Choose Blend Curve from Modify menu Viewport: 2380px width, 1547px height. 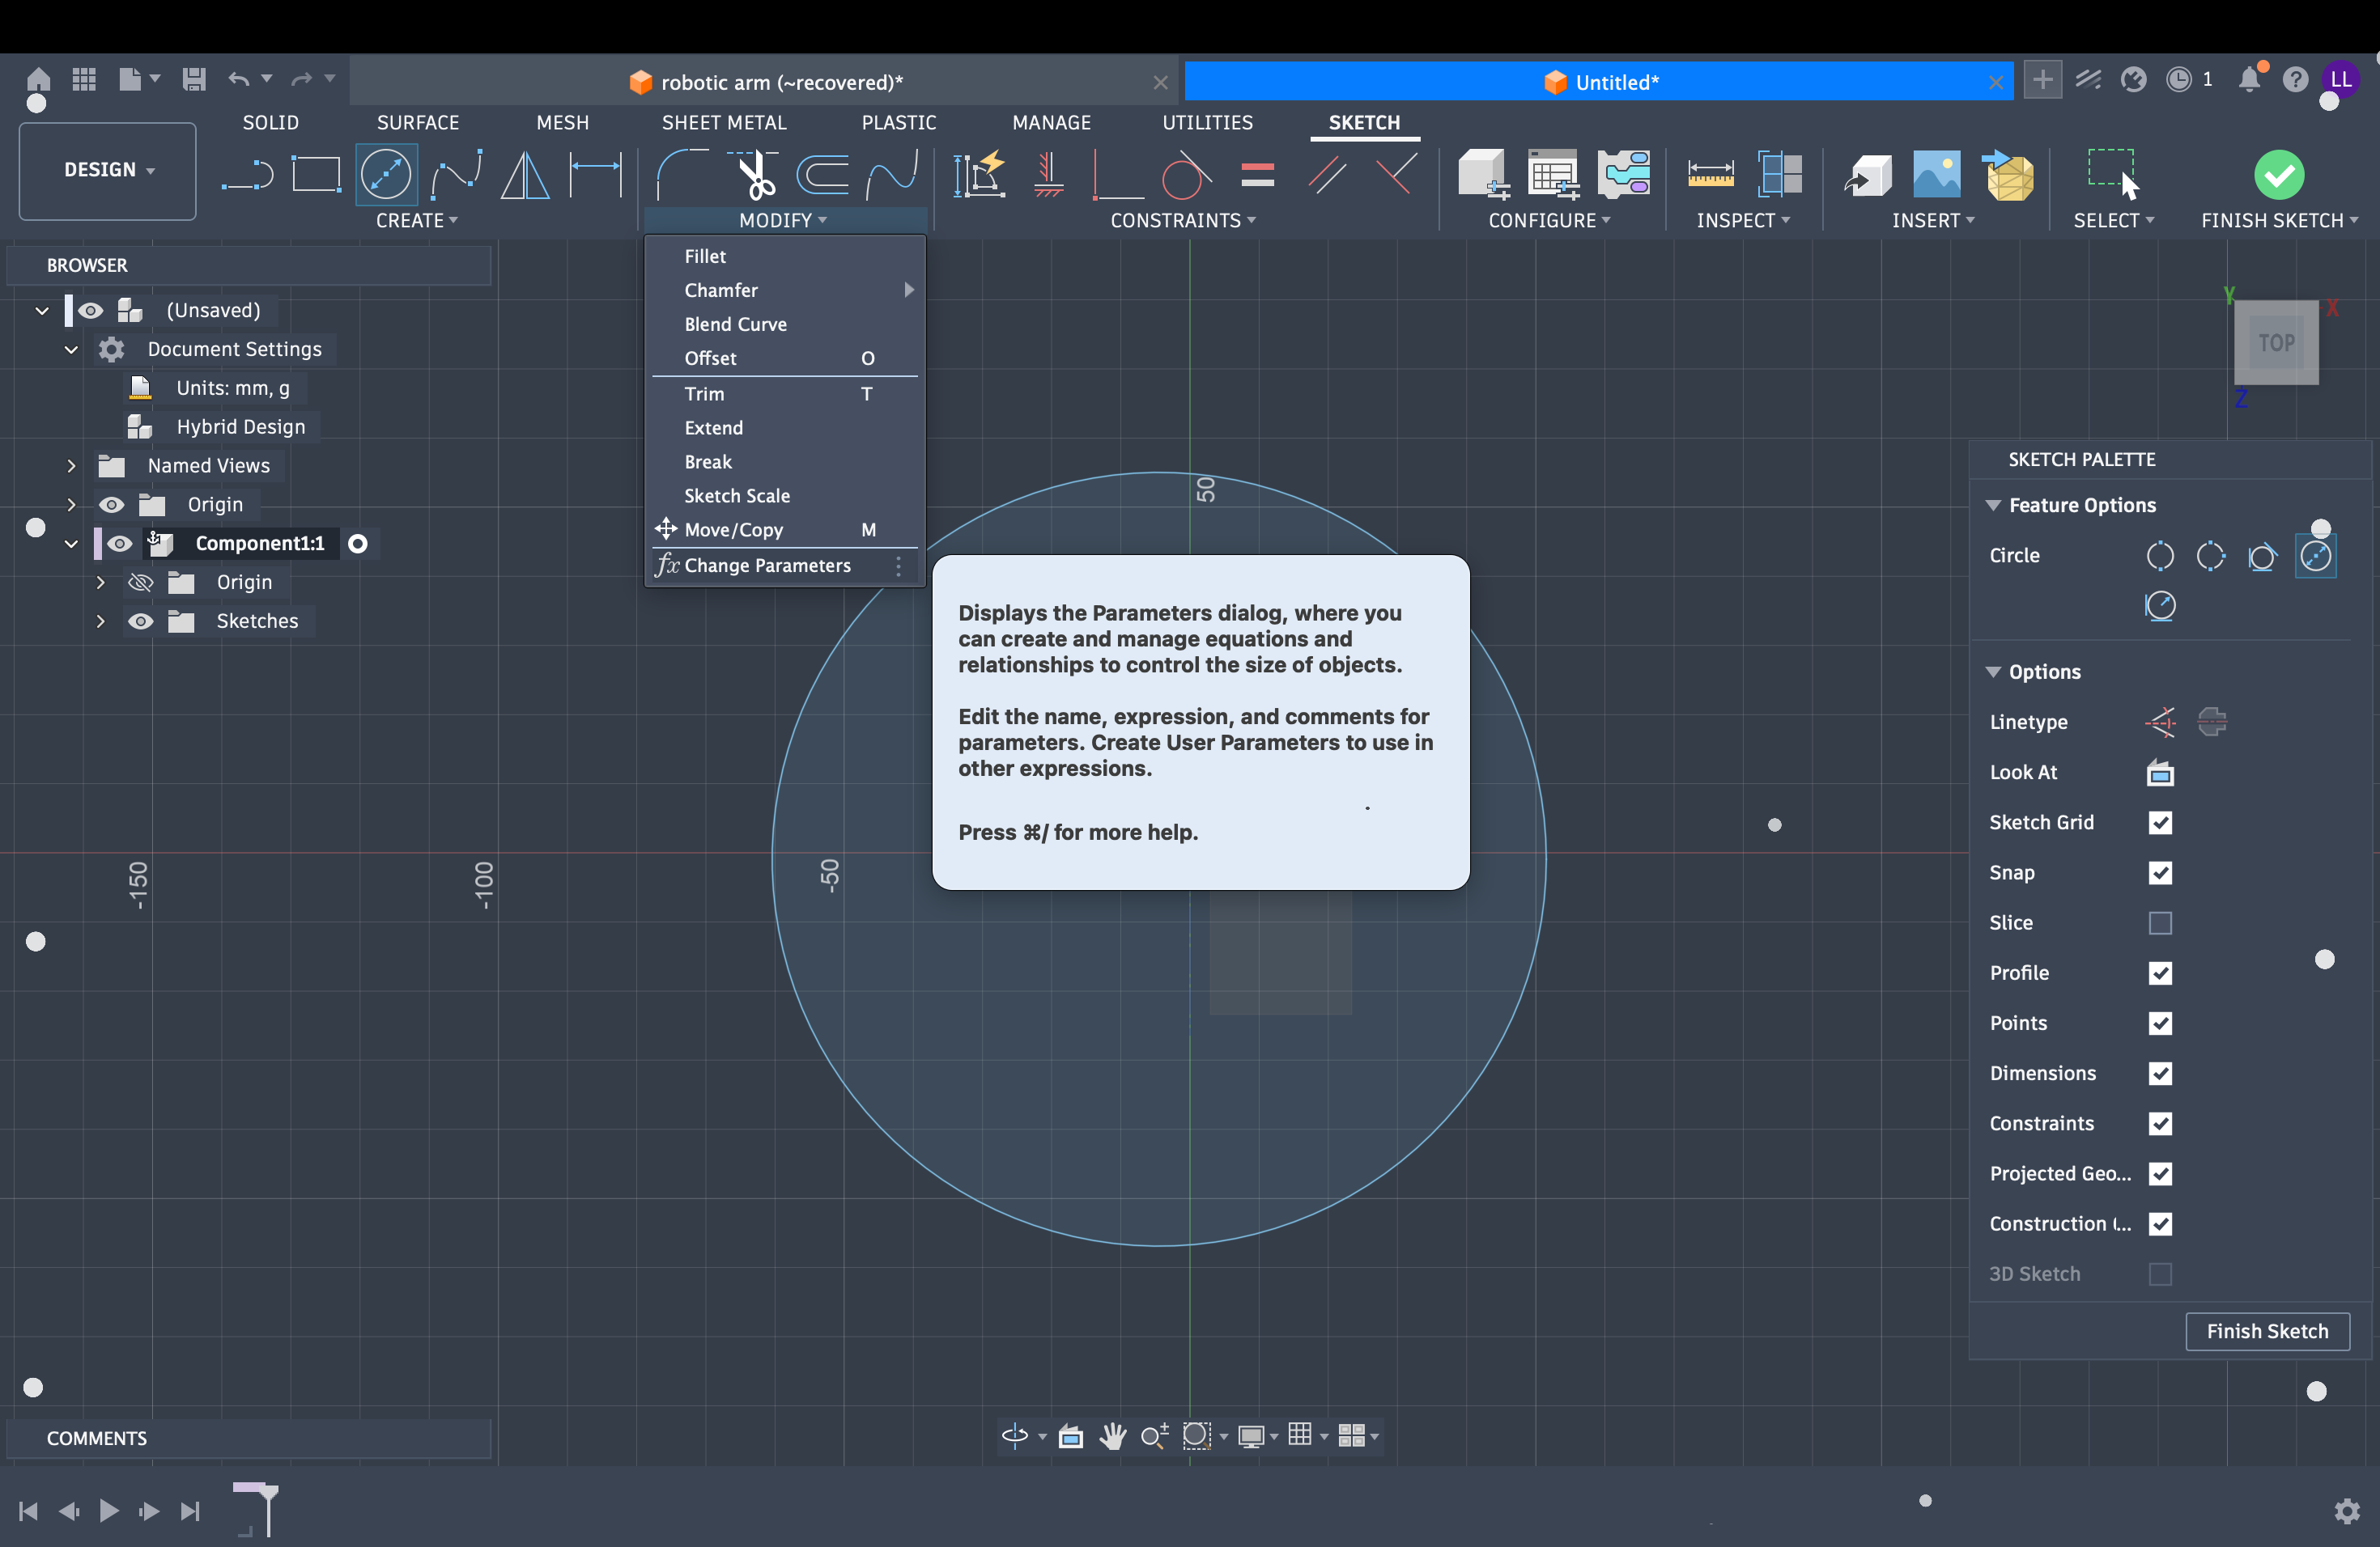click(x=785, y=324)
